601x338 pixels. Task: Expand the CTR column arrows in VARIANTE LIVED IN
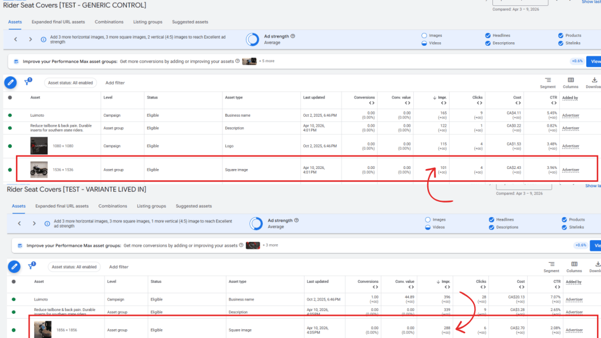pyautogui.click(x=558, y=287)
